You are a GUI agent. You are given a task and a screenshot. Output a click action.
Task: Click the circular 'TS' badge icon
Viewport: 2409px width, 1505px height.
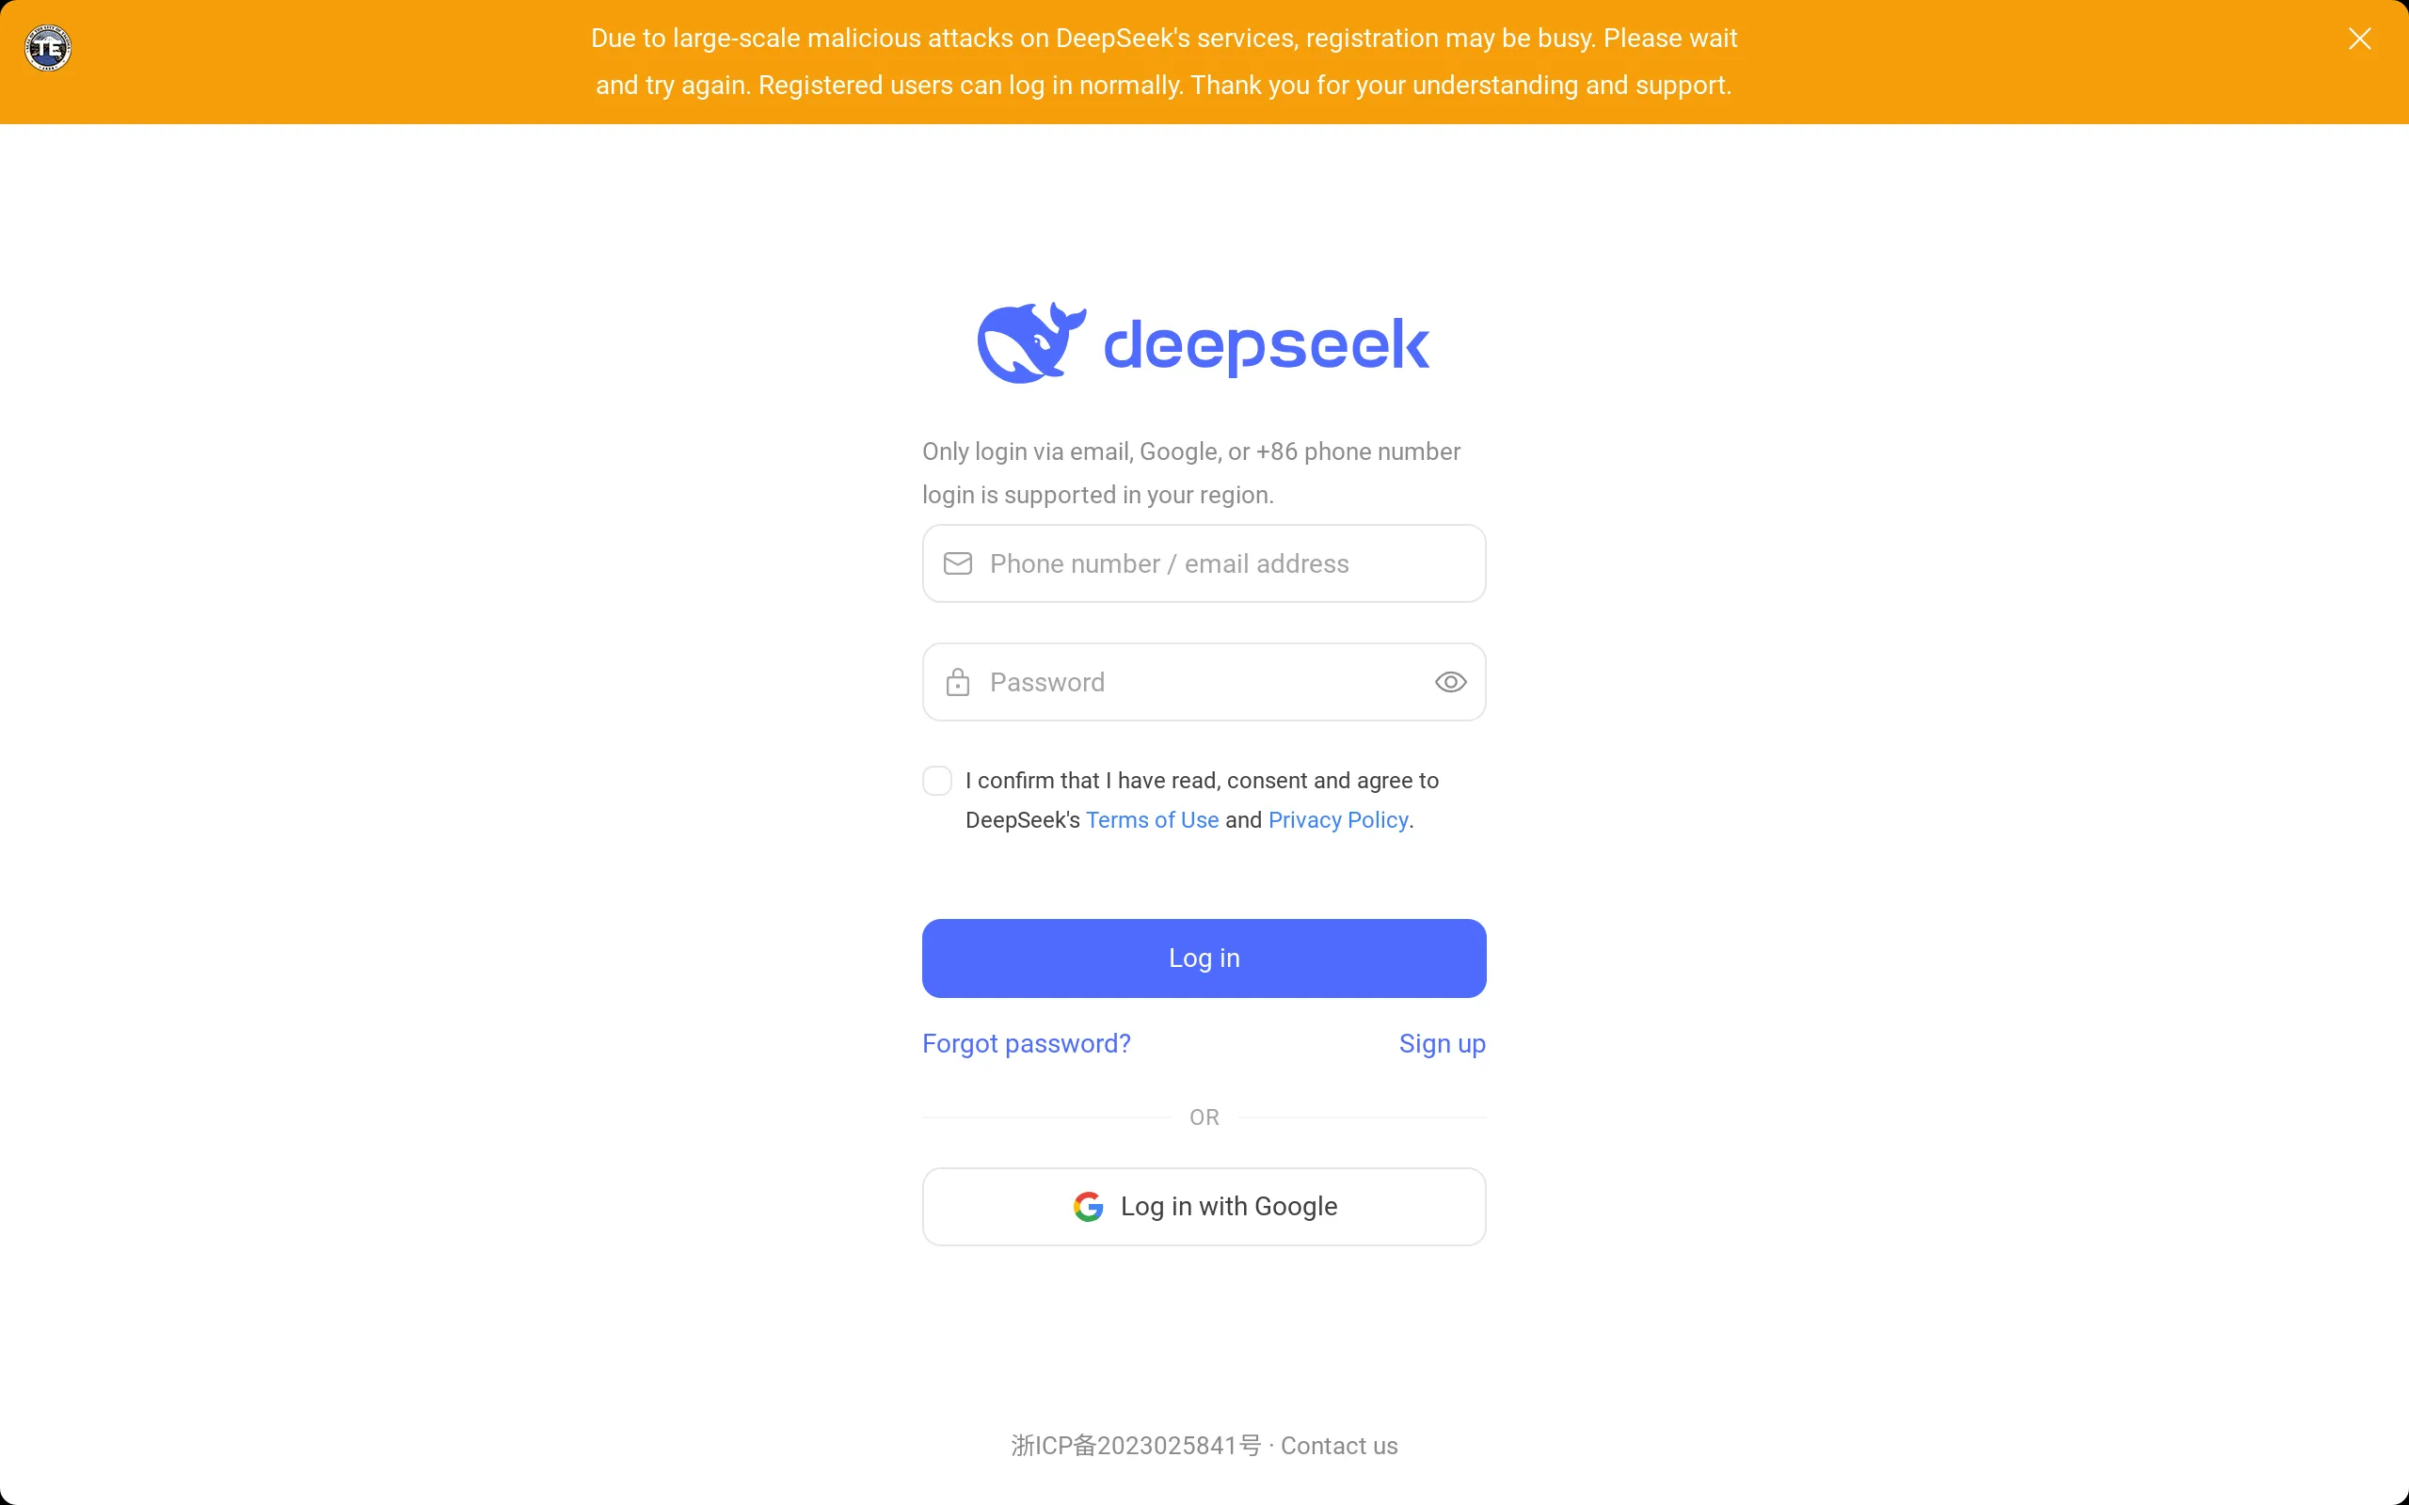pos(47,47)
